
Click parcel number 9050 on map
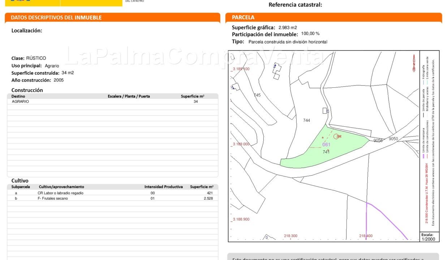pyautogui.click(x=393, y=139)
